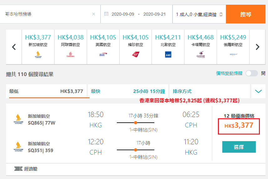
Task: Clear the 哥本哈根機場 destination field
Action: point(94,14)
